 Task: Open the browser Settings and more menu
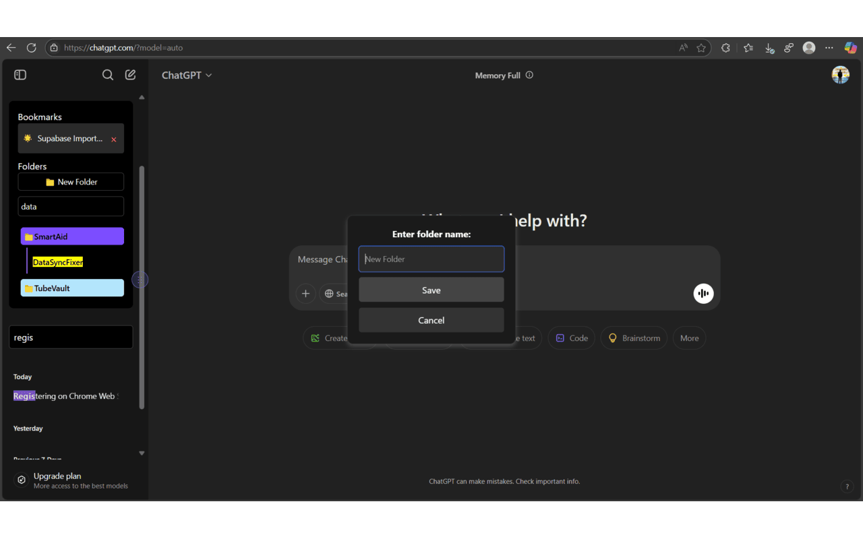pos(829,48)
